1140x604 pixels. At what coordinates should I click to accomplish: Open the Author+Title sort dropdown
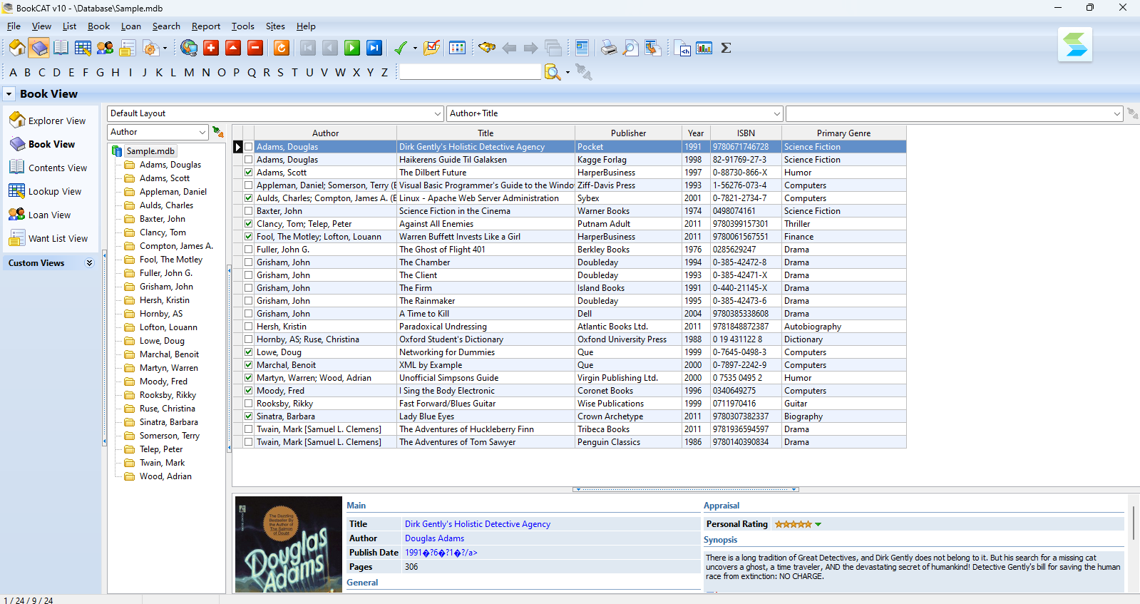coord(776,113)
